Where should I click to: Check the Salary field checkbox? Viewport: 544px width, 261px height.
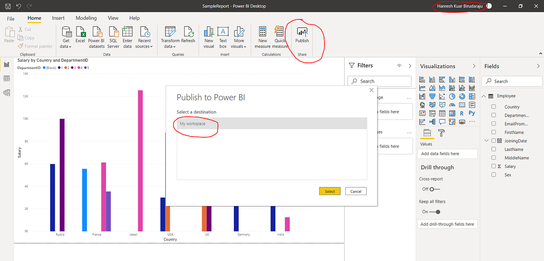pos(493,166)
